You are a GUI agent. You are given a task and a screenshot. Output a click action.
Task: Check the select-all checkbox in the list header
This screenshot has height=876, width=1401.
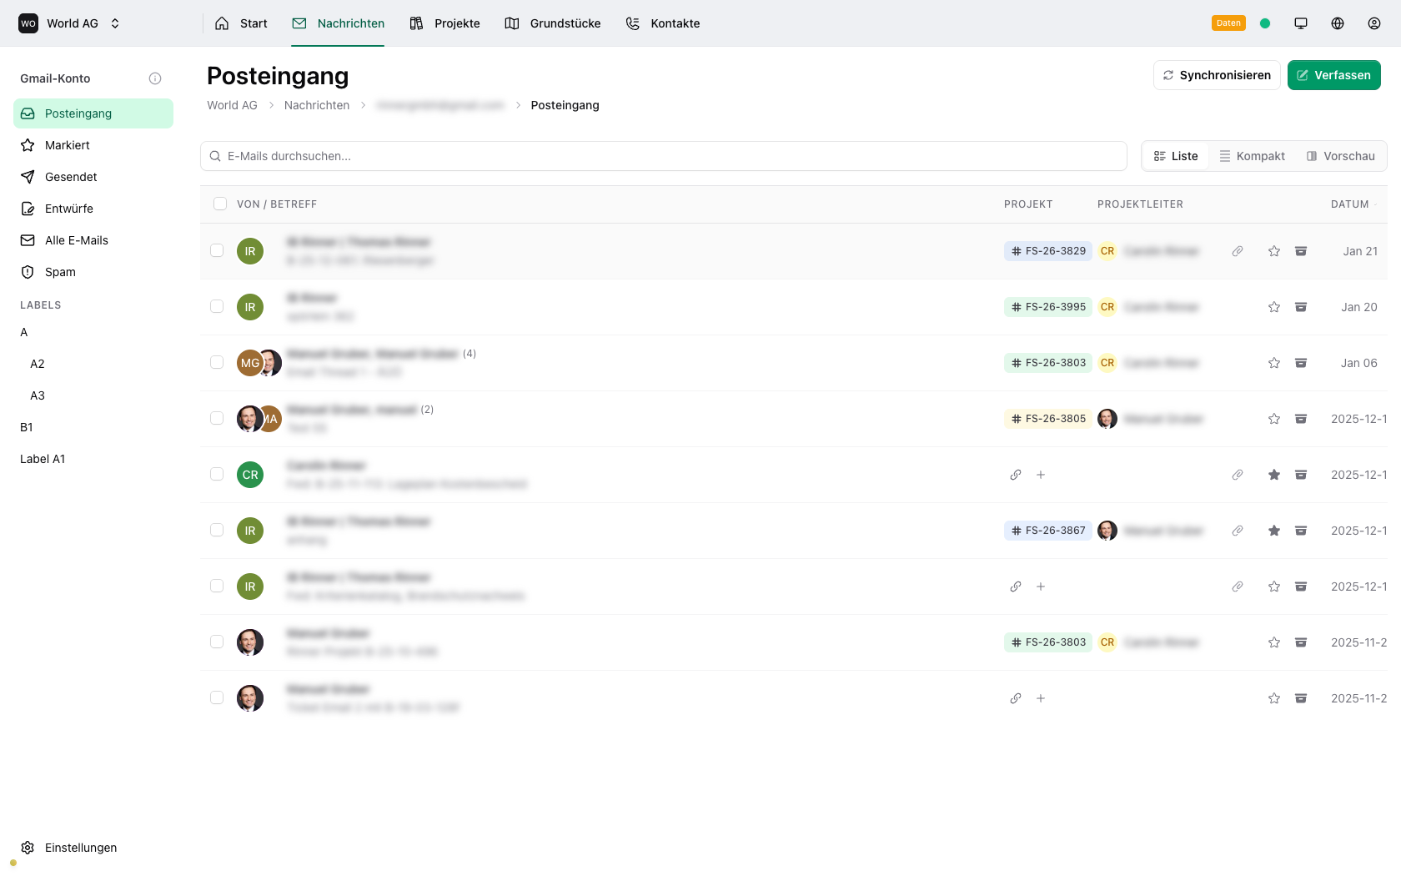coord(220,204)
